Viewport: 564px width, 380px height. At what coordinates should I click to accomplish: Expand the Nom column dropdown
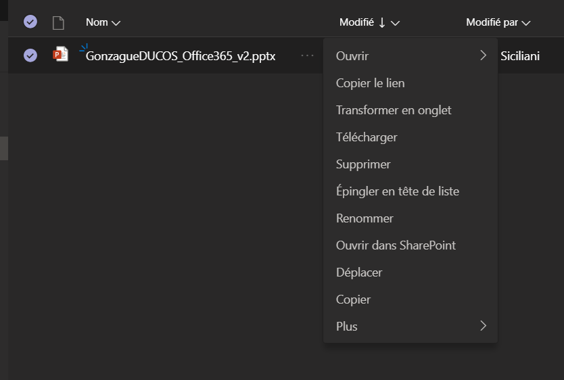(116, 23)
